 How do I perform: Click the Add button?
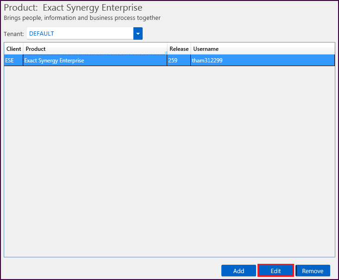(x=239, y=270)
